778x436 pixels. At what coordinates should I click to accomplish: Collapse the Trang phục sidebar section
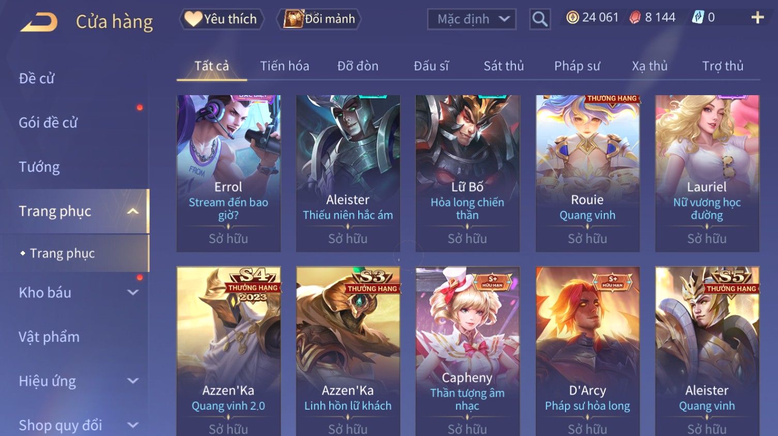133,211
